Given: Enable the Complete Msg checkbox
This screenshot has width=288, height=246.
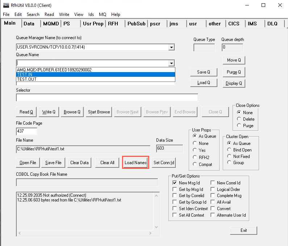Looking at the screenshot, I should tap(213, 196).
